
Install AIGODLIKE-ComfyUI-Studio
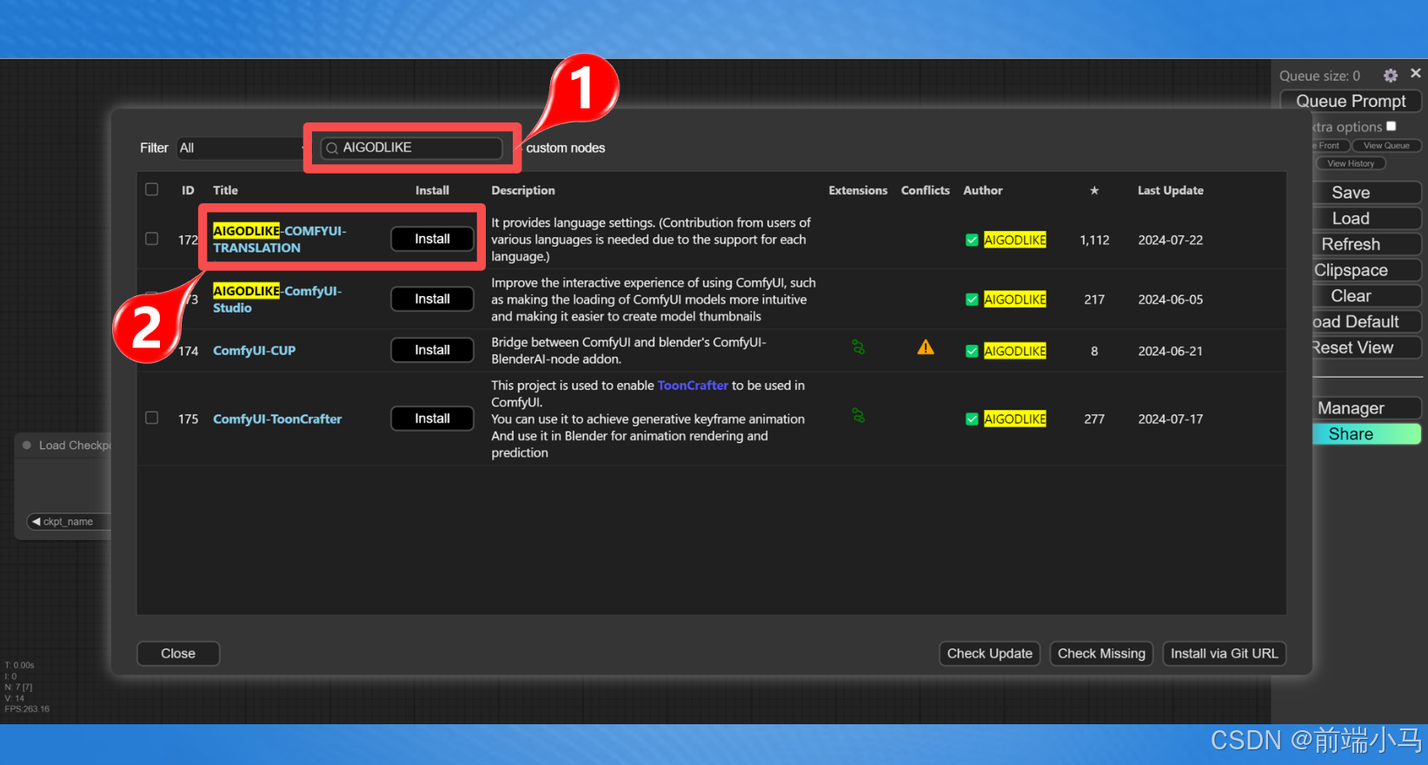tap(432, 299)
